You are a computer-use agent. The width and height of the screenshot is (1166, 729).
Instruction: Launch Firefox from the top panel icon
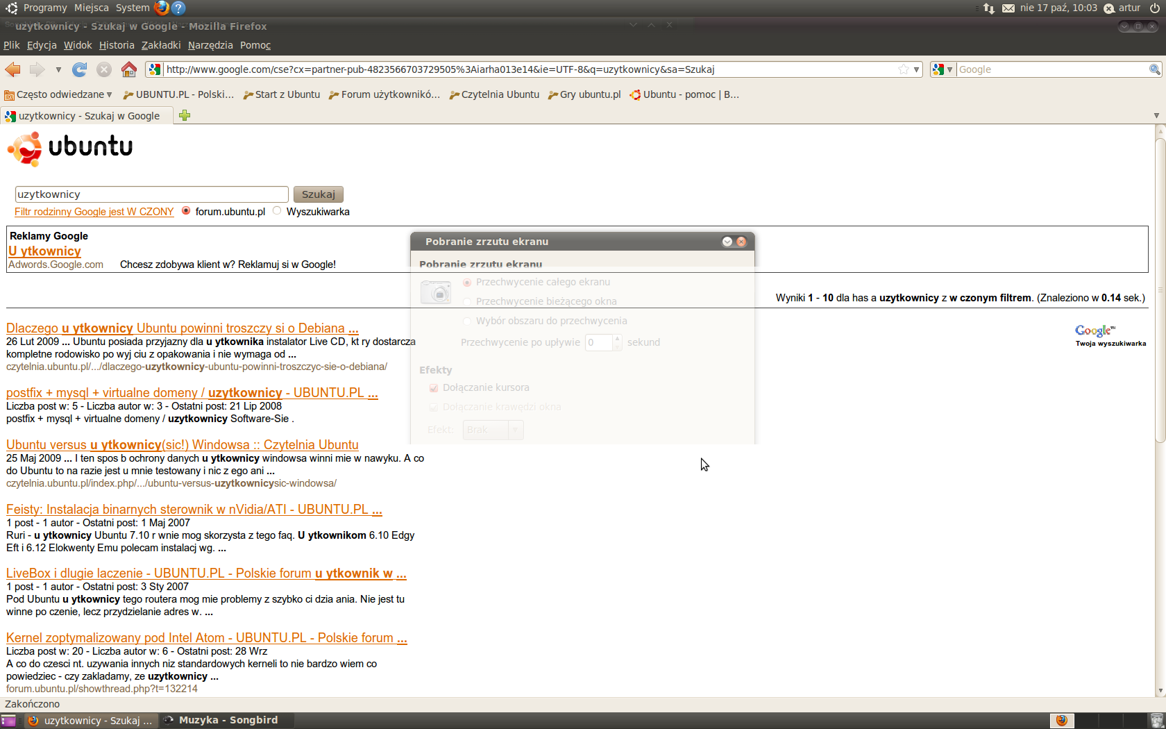click(161, 8)
